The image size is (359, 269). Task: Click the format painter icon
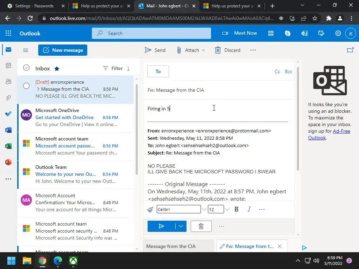pos(150,209)
